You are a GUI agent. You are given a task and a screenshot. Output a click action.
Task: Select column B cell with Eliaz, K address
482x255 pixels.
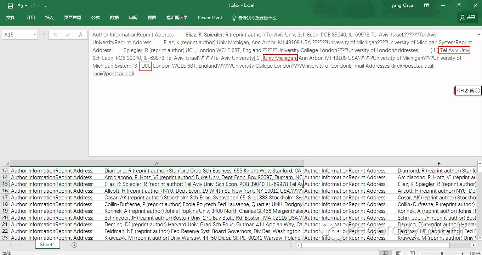click(x=390, y=184)
